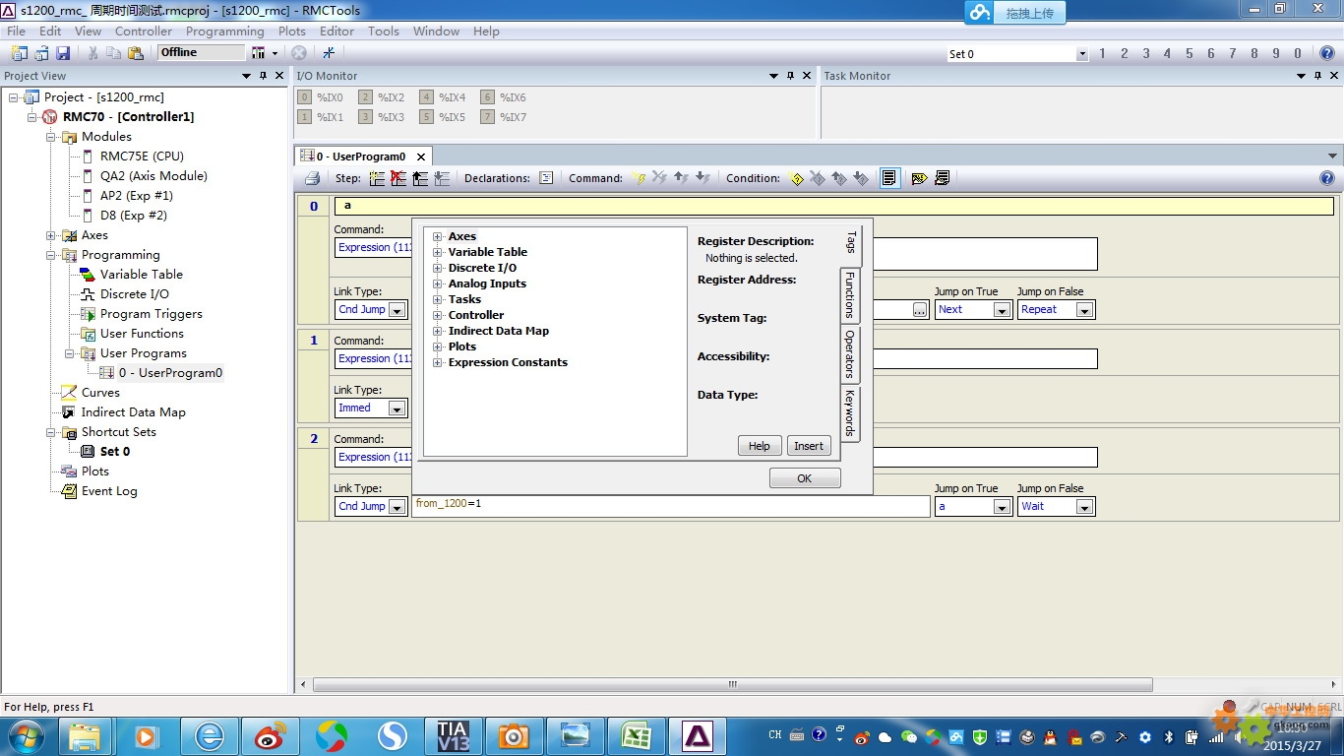Click the Paste clipboard icon in the main toolbar

click(x=137, y=53)
